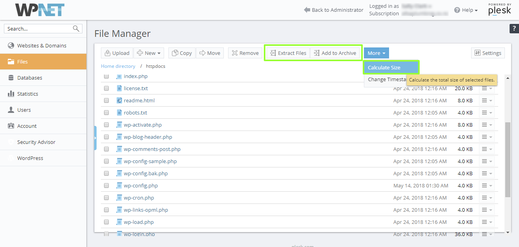The width and height of the screenshot is (519, 247).
Task: Click the scrollbar up arrow of file list
Action: [508, 78]
